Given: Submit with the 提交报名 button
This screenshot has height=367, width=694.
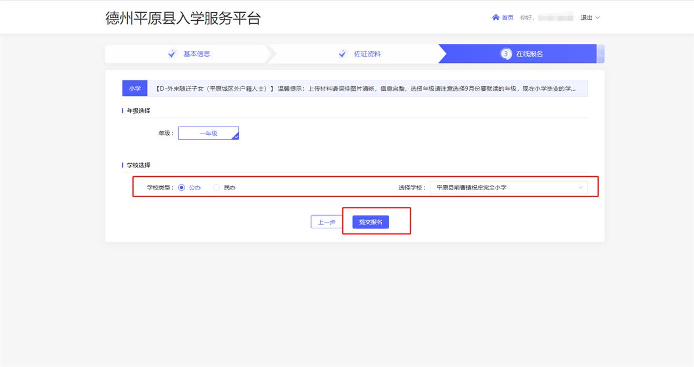Looking at the screenshot, I should [x=371, y=222].
